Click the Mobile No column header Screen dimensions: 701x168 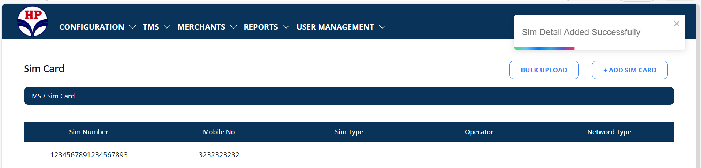[219, 132]
